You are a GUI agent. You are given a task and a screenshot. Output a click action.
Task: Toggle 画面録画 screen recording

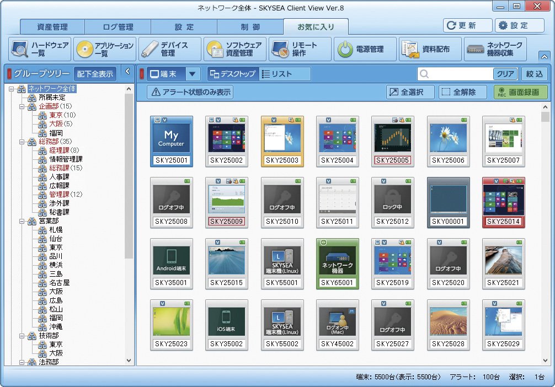[x=520, y=92]
